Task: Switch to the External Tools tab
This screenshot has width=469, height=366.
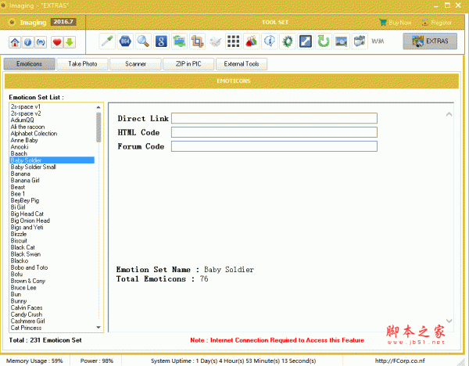Action: tap(242, 63)
